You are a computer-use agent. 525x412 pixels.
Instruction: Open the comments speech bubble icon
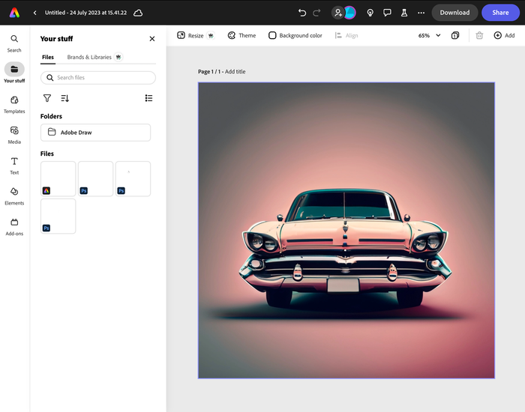(387, 13)
